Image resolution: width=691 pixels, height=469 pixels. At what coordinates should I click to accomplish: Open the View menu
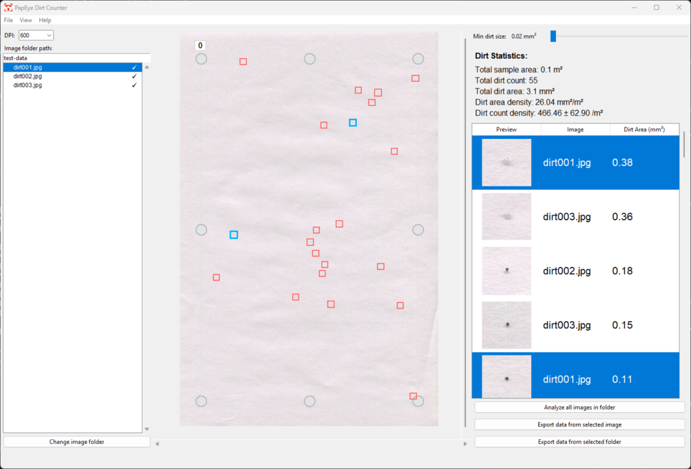pyautogui.click(x=26, y=20)
